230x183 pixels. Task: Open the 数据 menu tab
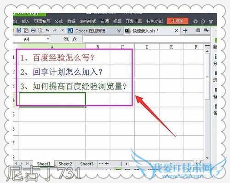click(71, 21)
